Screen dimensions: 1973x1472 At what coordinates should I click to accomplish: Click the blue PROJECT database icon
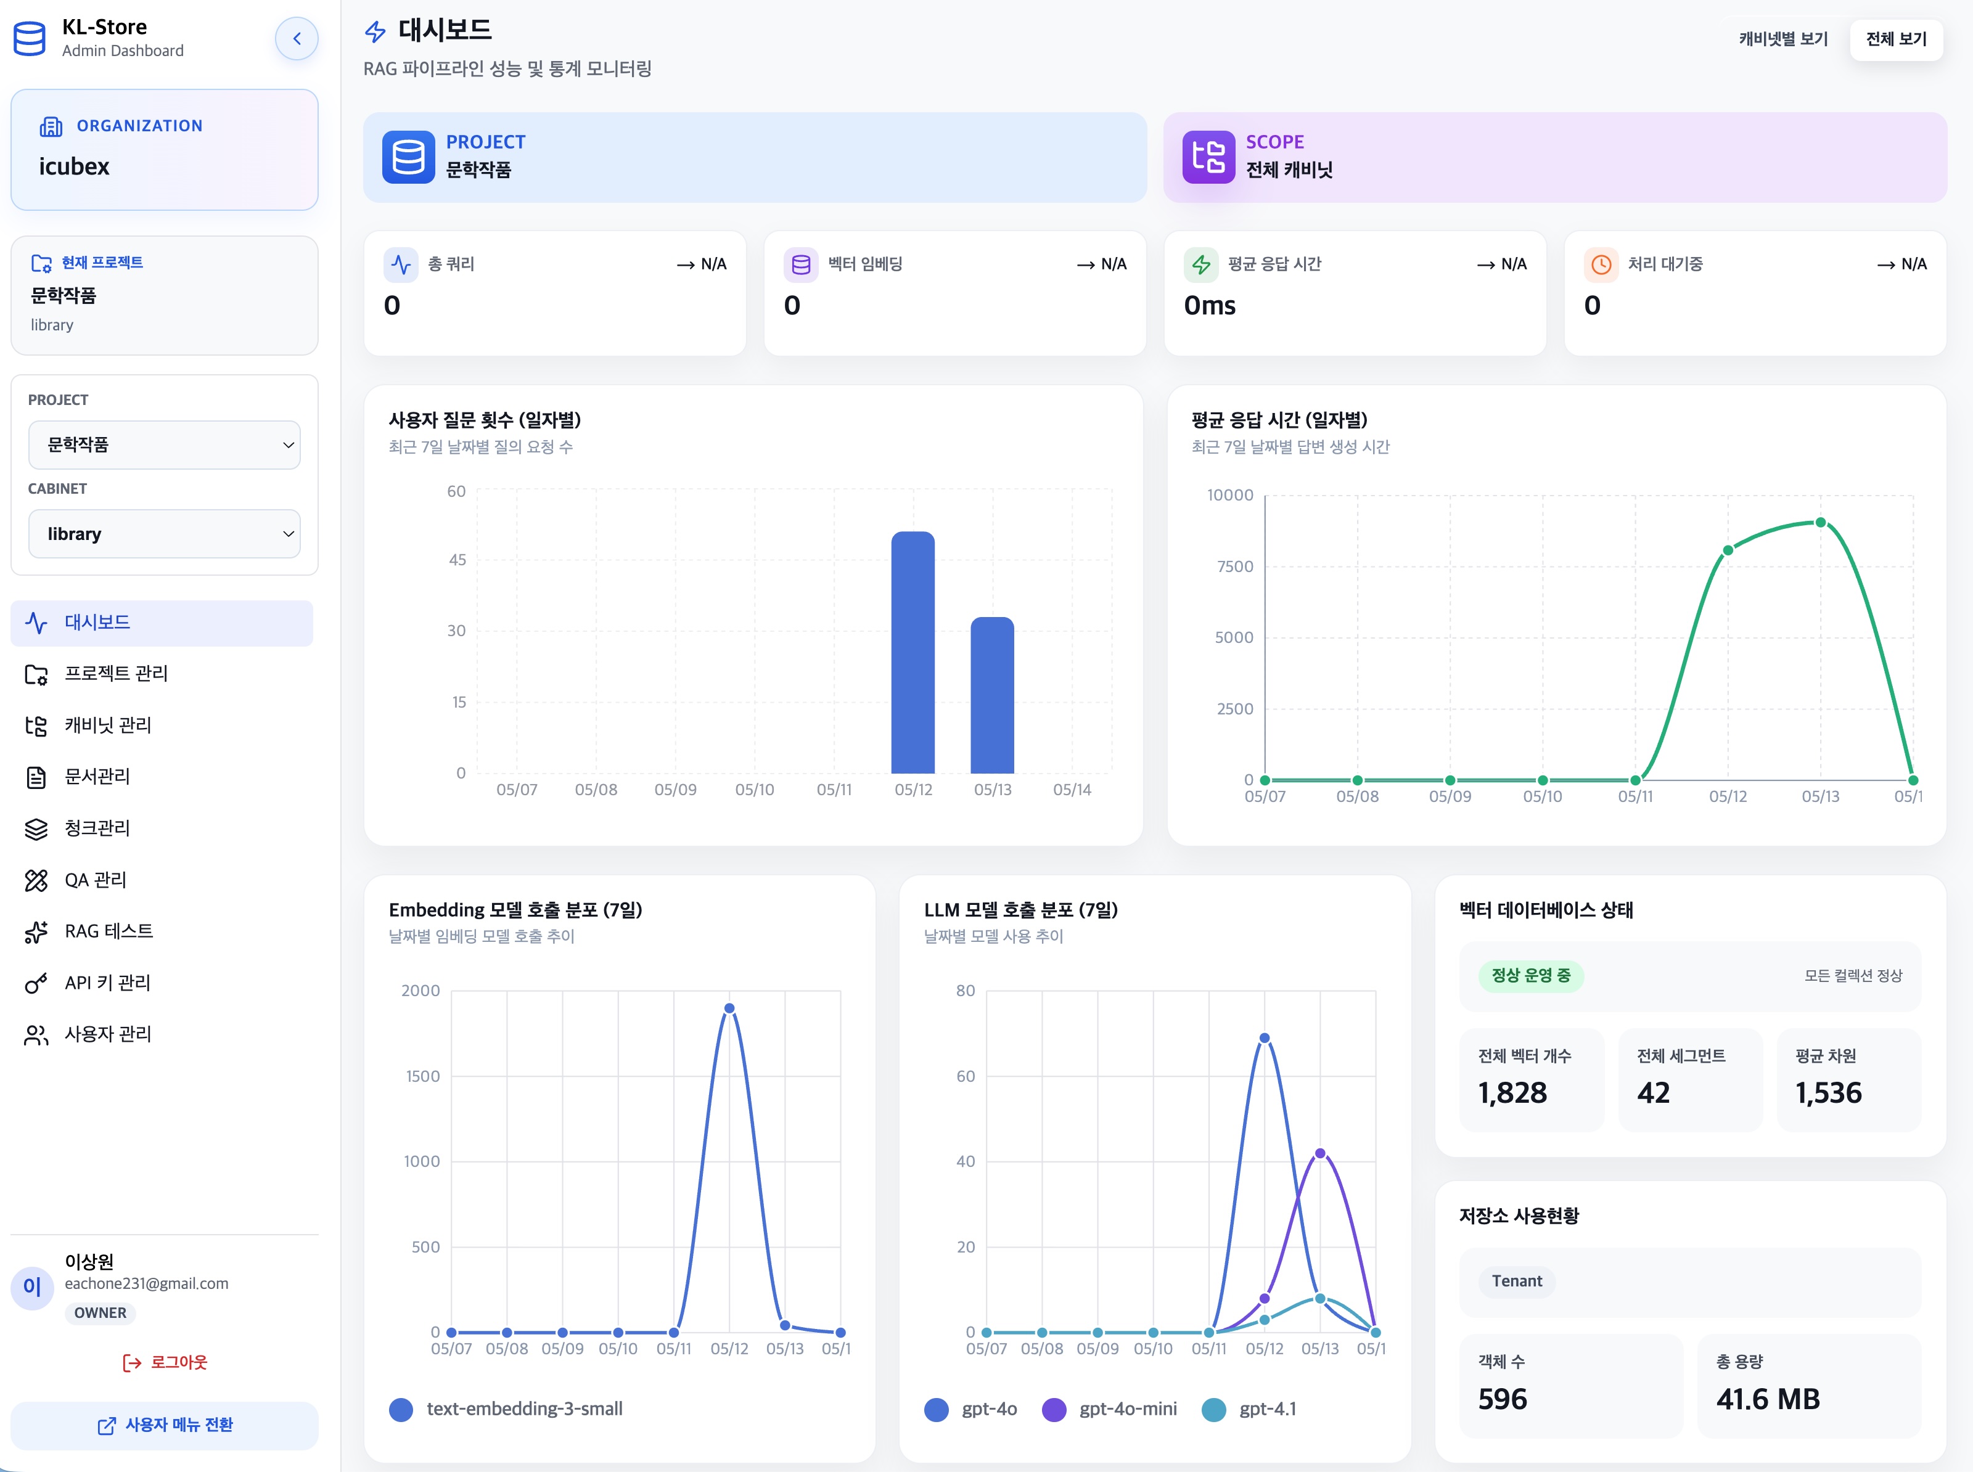(x=408, y=157)
